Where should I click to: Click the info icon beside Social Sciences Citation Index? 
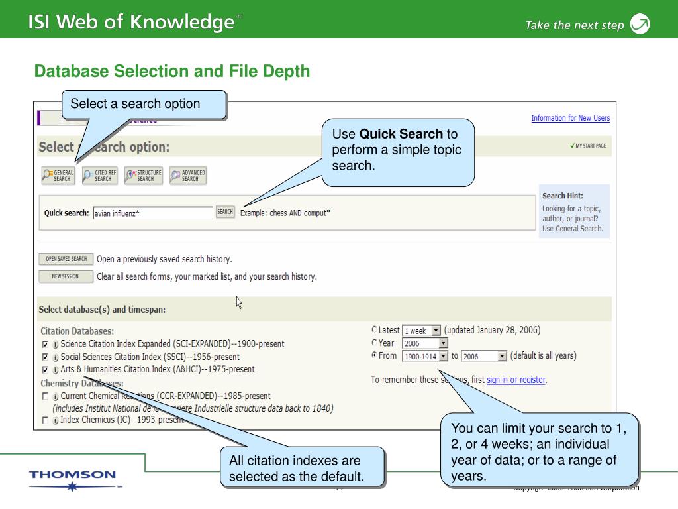56,357
